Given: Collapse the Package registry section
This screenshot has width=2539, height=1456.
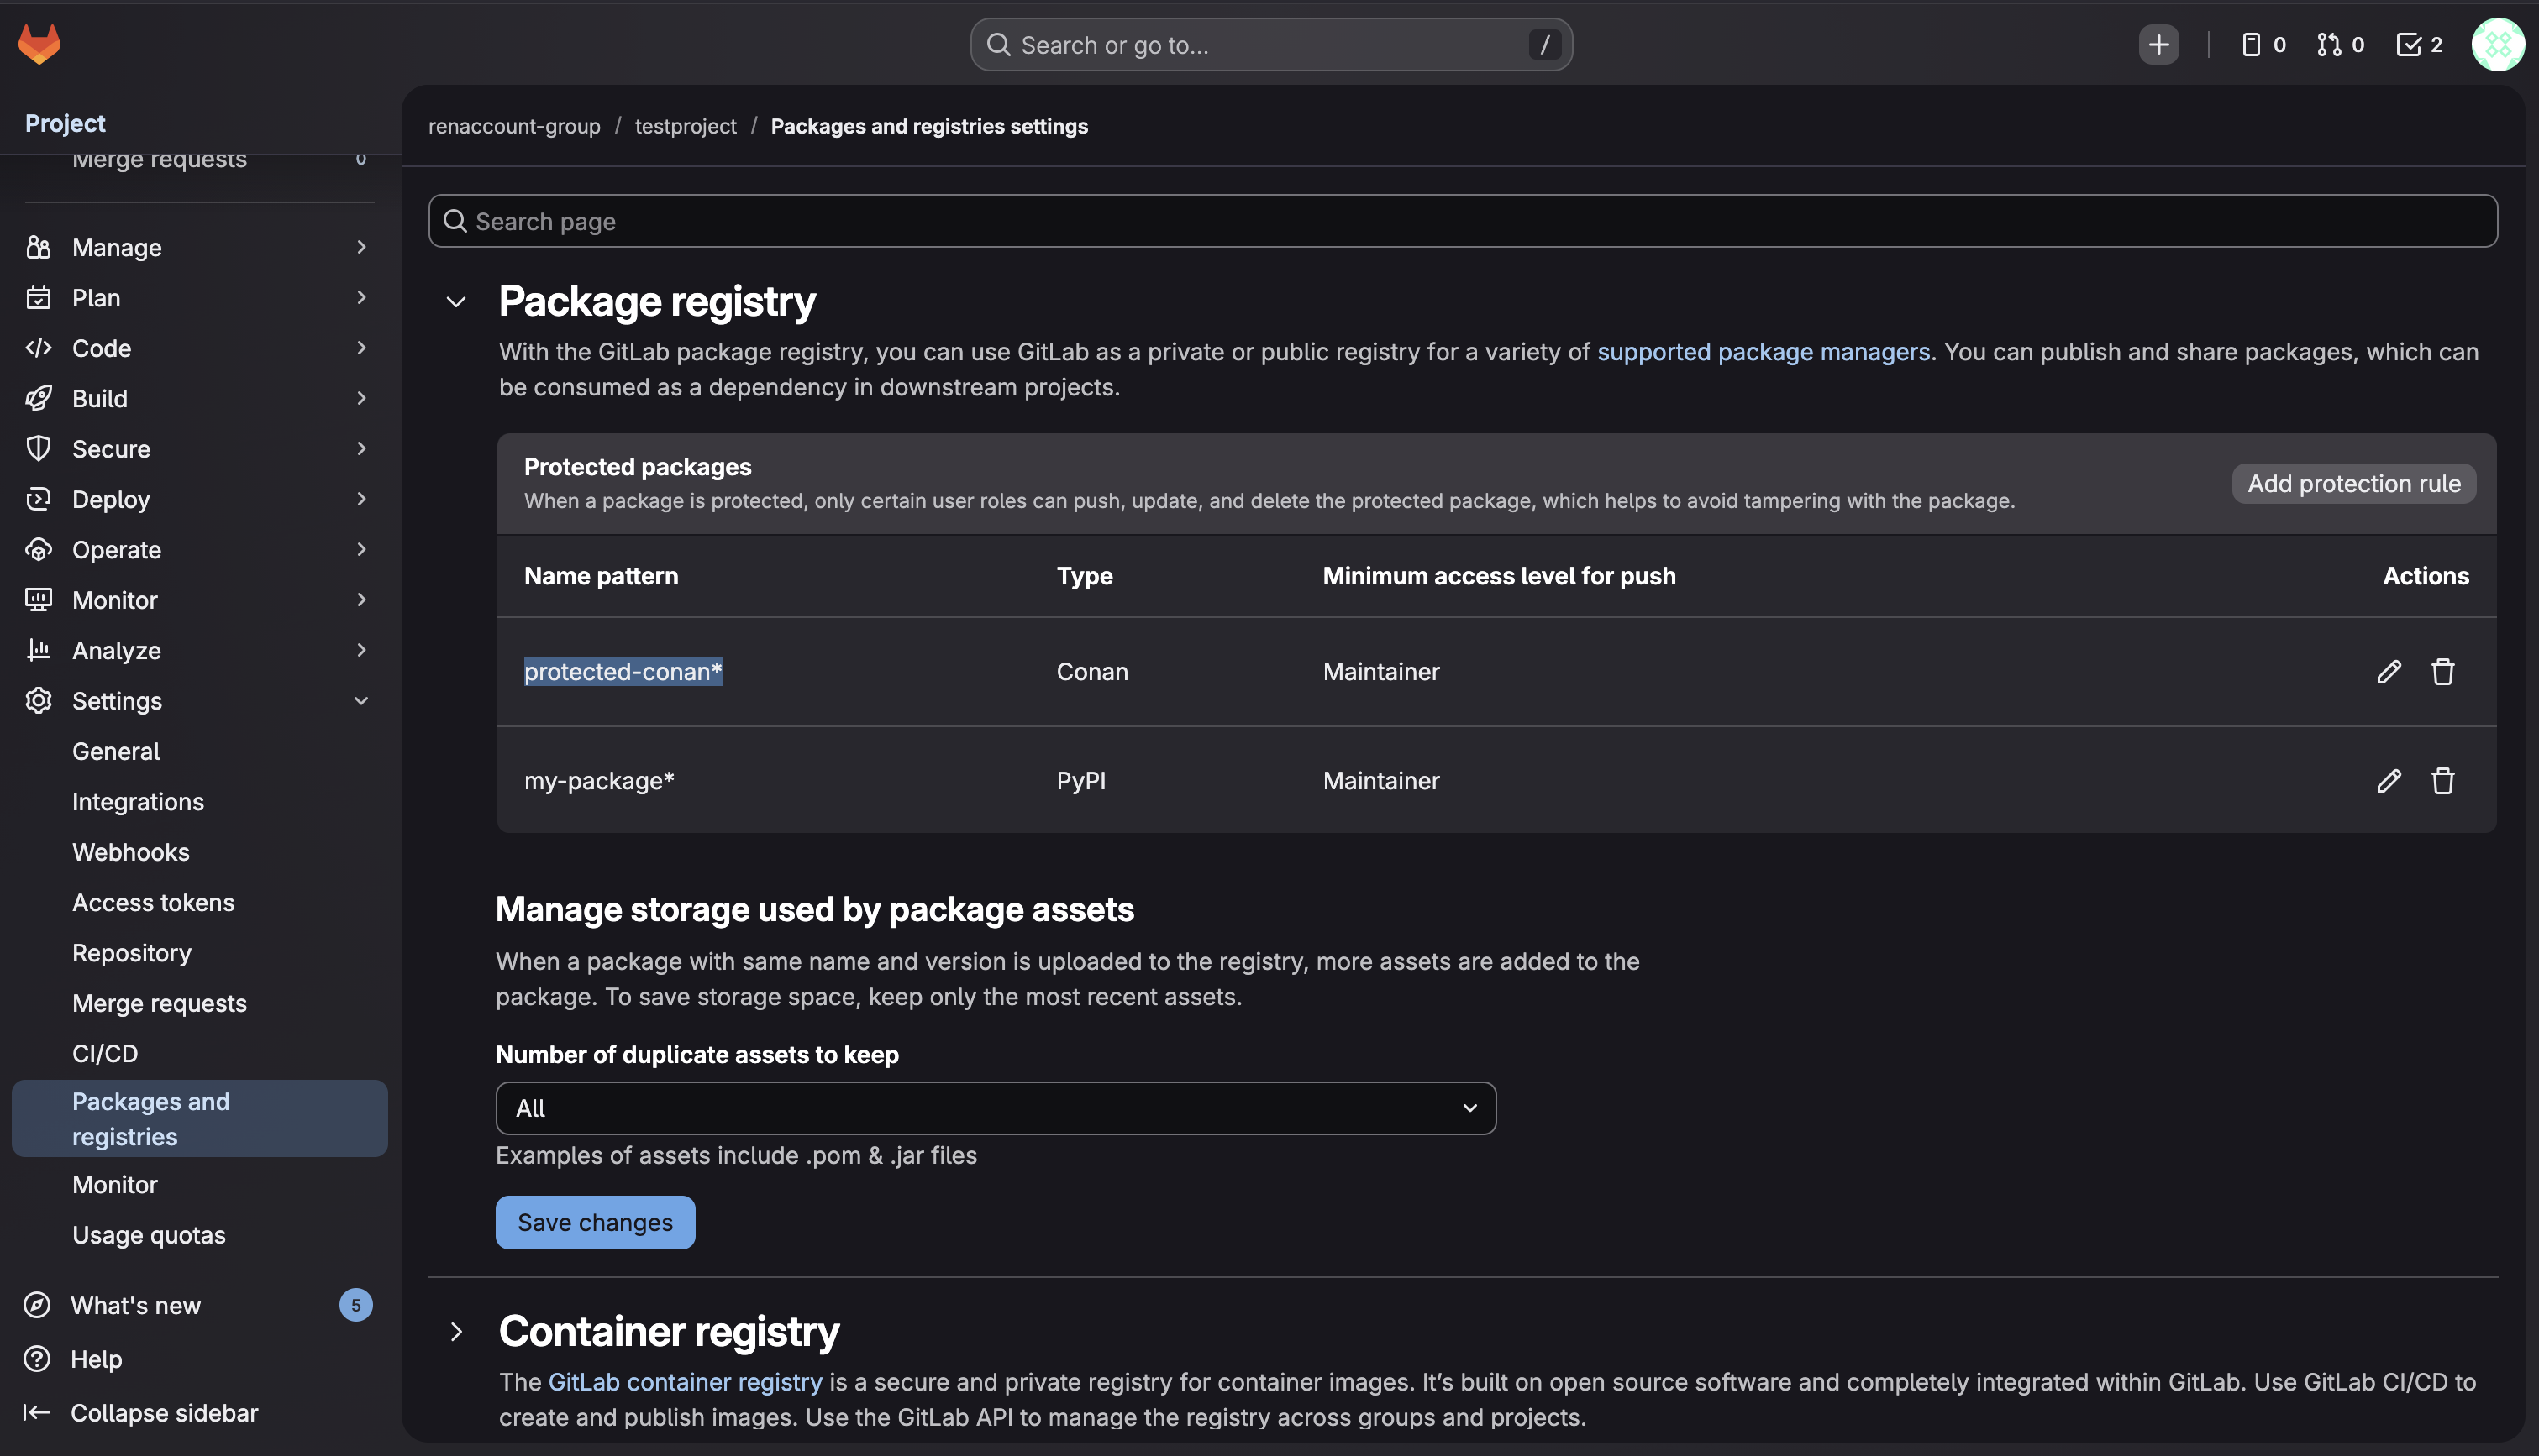Looking at the screenshot, I should [x=456, y=302].
